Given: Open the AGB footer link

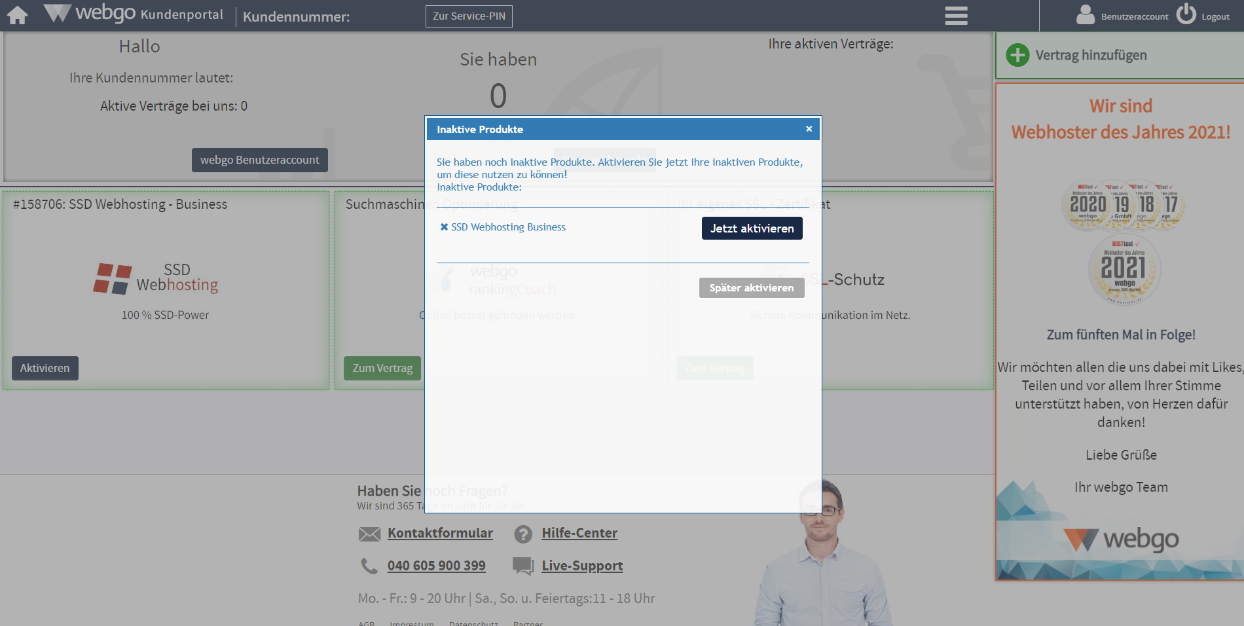Looking at the screenshot, I should tap(367, 623).
